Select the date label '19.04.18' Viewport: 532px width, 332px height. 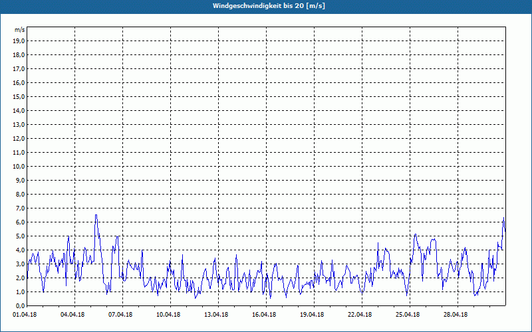[x=312, y=315]
